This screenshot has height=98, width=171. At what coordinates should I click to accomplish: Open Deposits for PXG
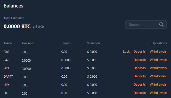[140, 52]
